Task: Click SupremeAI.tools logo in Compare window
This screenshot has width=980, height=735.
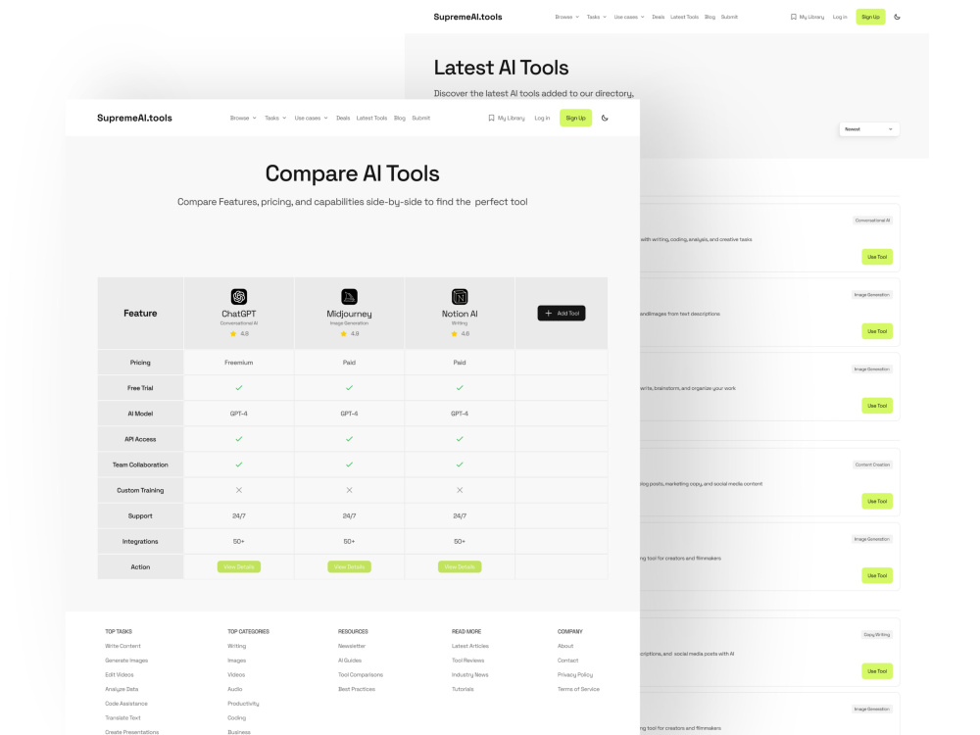Action: (x=134, y=118)
